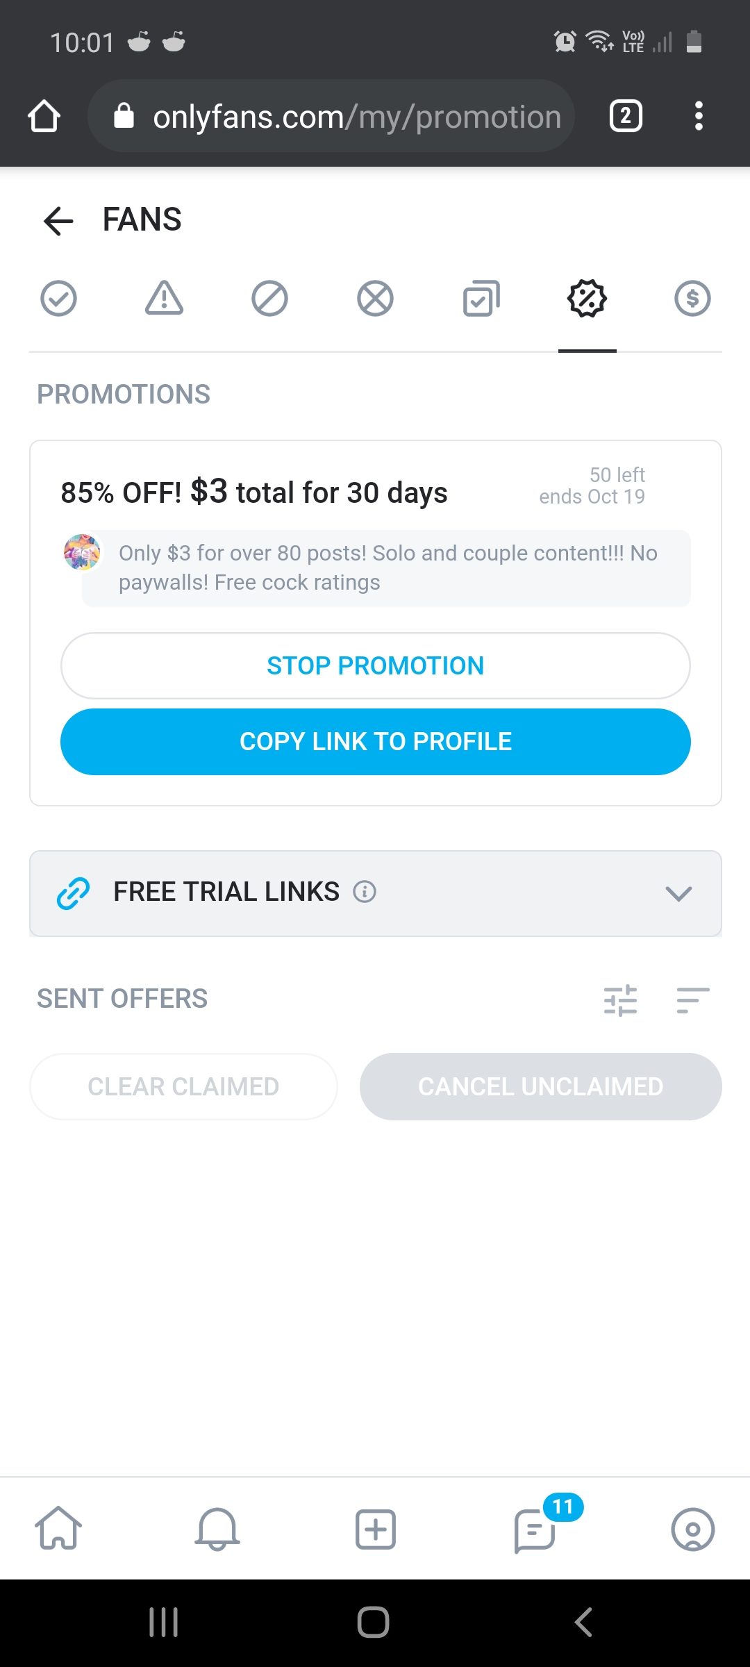Image resolution: width=750 pixels, height=1667 pixels.
Task: Open the Sent Offers filter sliders
Action: pyautogui.click(x=620, y=1000)
